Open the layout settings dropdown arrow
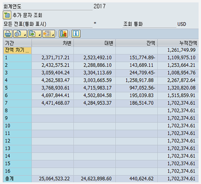This screenshot has width=201, height=184. click(x=53, y=35)
